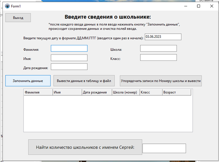Viewport: 219px width, 162px height.
Task: Focus the Имя input field
Action: click(69, 58)
